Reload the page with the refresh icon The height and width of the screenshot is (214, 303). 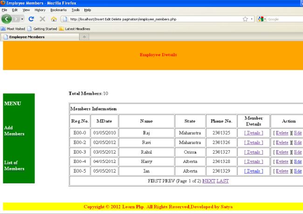[31, 19]
